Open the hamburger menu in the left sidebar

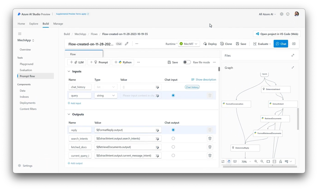(x=20, y=34)
